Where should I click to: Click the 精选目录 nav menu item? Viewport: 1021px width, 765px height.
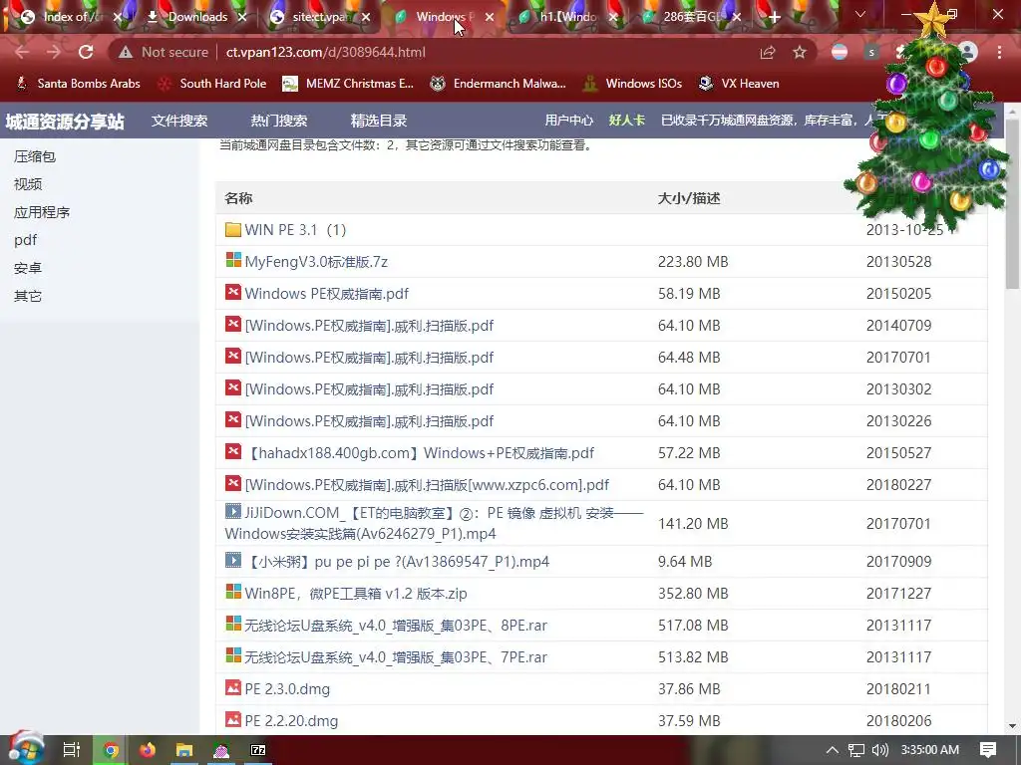(x=378, y=121)
